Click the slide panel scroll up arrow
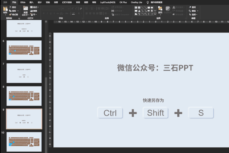The height and width of the screenshot is (153, 229). click(x=46, y=22)
